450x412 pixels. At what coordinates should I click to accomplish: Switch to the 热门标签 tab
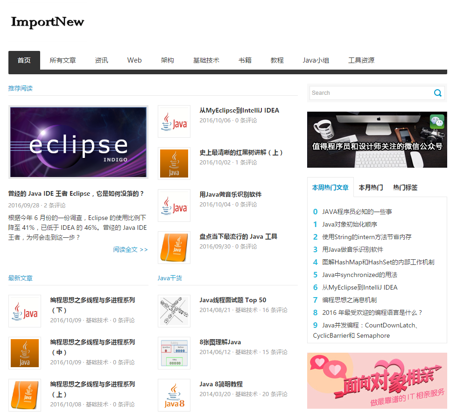point(405,187)
